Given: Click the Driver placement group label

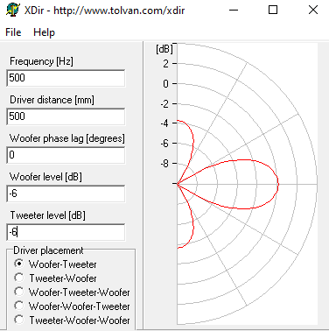Looking at the screenshot, I should coord(48,250).
